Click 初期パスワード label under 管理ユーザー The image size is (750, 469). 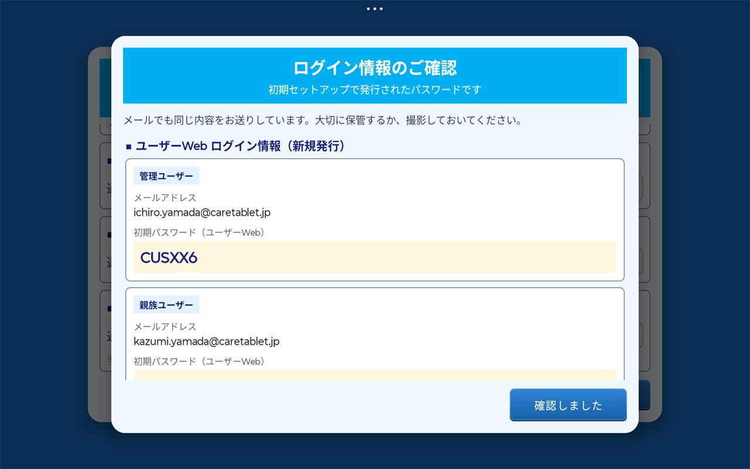pyautogui.click(x=200, y=233)
